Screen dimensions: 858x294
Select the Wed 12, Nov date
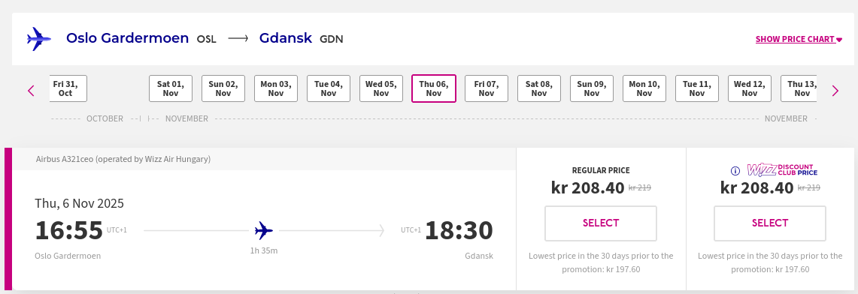click(750, 88)
